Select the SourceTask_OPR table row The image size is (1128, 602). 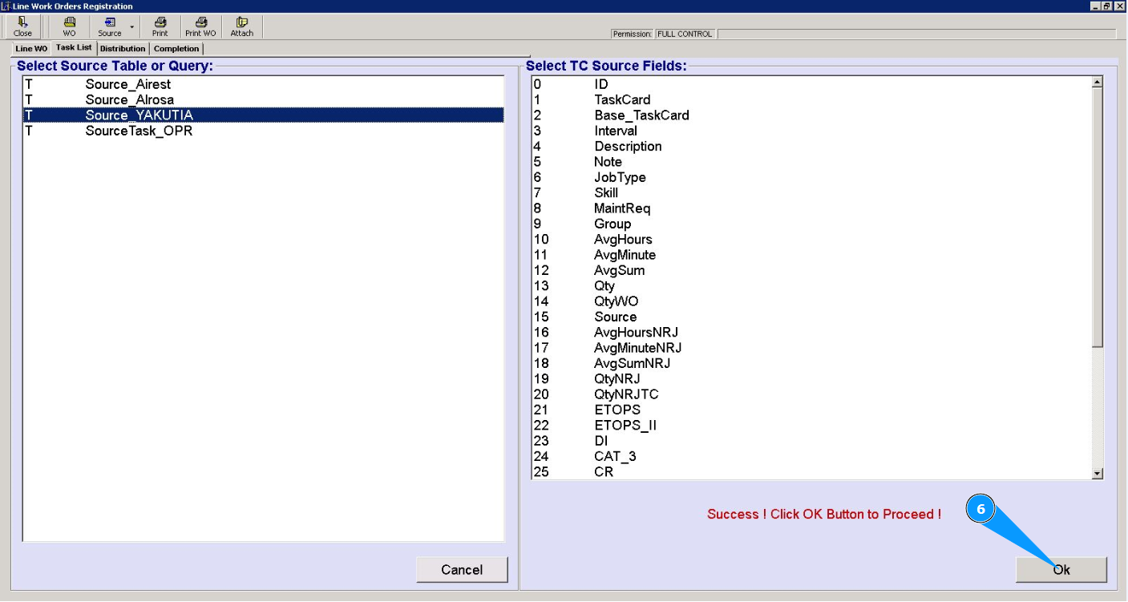pyautogui.click(x=263, y=131)
